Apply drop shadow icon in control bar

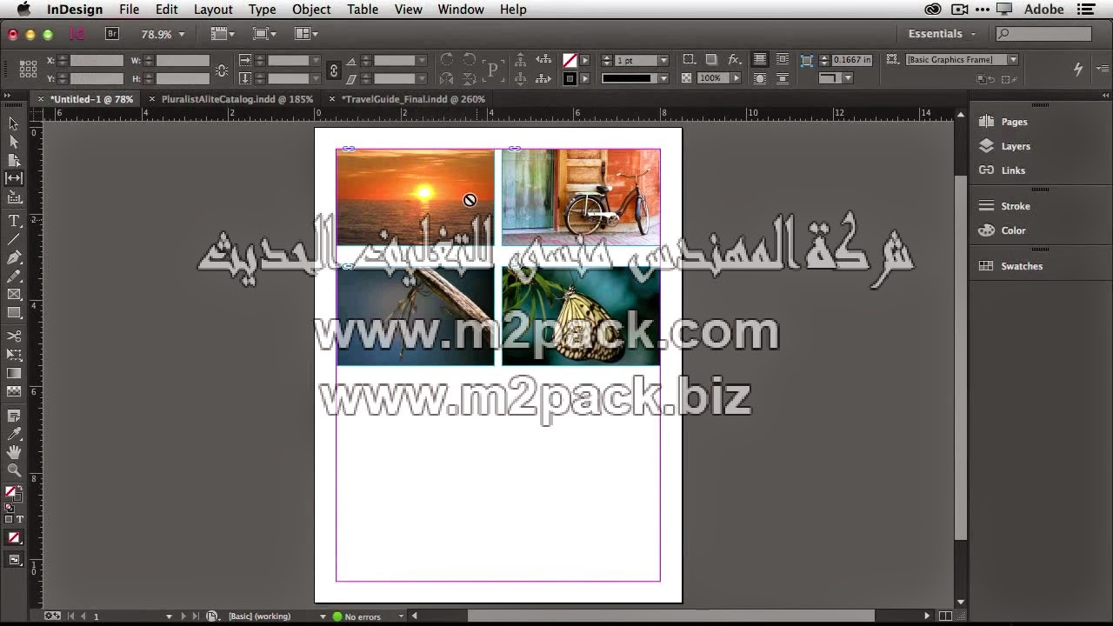click(x=711, y=60)
